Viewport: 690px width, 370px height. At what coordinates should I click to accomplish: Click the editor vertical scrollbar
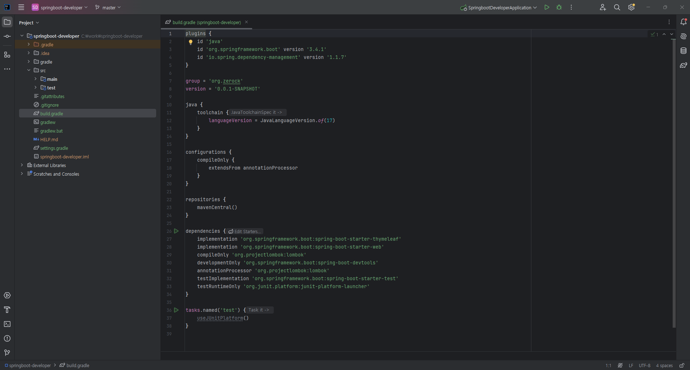(x=674, y=183)
